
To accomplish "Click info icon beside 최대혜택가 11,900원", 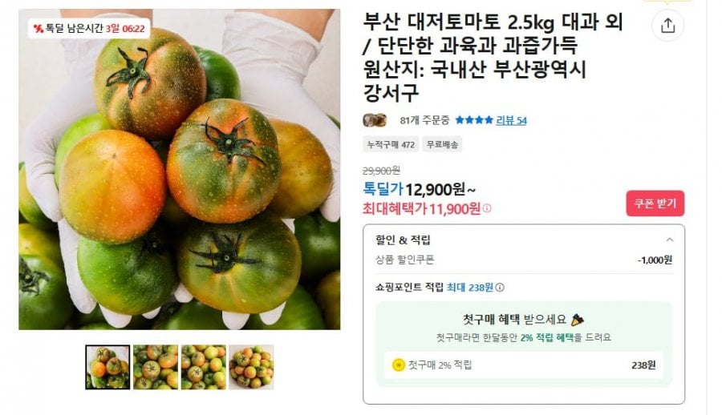I will coord(487,208).
